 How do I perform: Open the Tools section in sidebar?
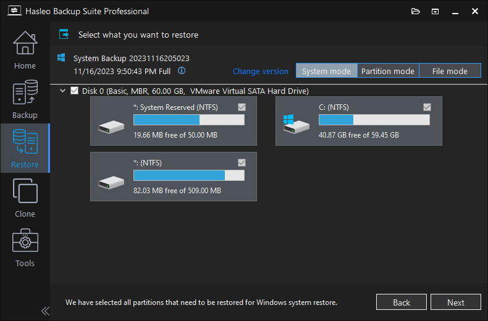[25, 248]
